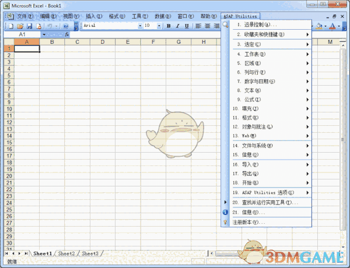
Task: Create a new blank workbook
Action: tap(10, 26)
